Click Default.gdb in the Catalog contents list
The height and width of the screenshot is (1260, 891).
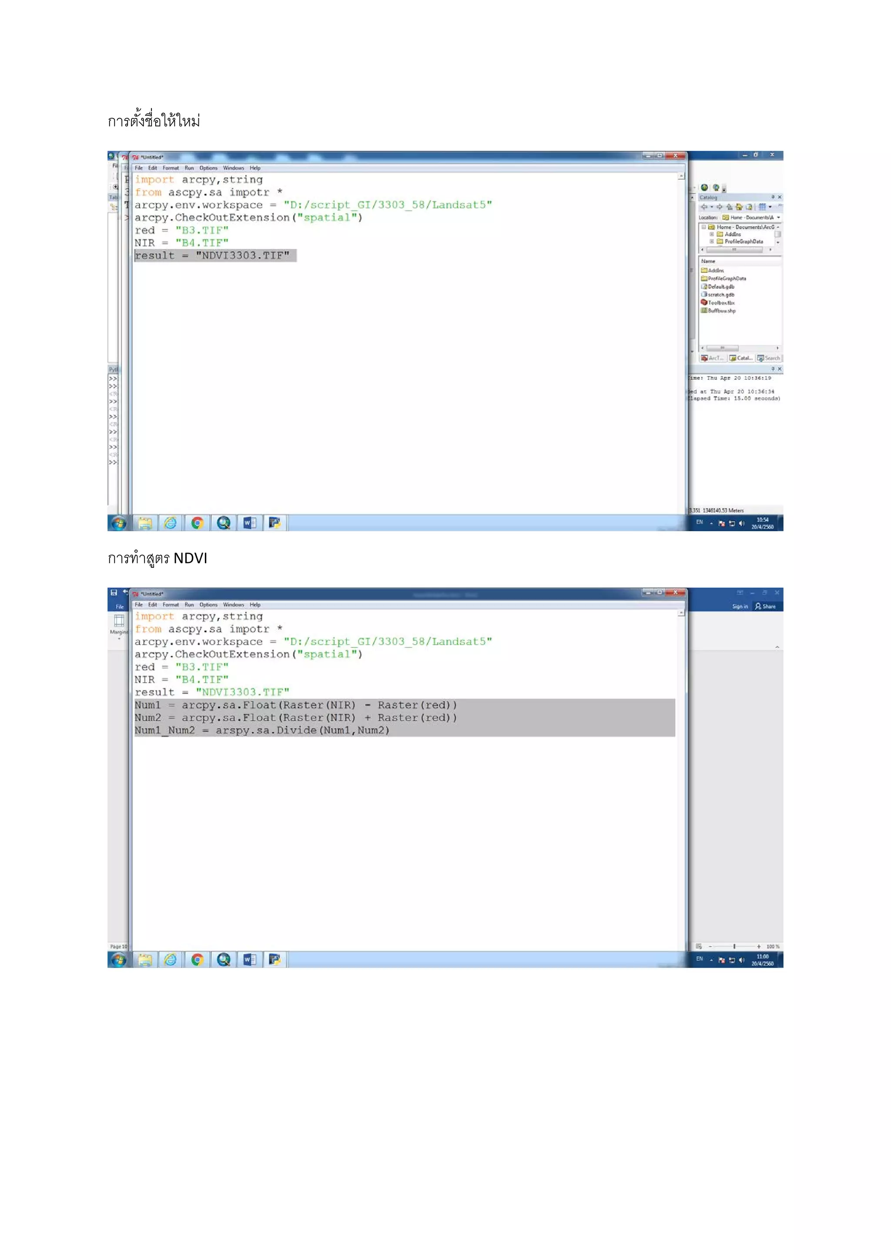[720, 286]
